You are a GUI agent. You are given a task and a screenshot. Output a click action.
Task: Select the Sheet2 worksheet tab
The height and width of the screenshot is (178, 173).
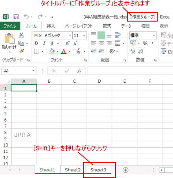point(73,170)
